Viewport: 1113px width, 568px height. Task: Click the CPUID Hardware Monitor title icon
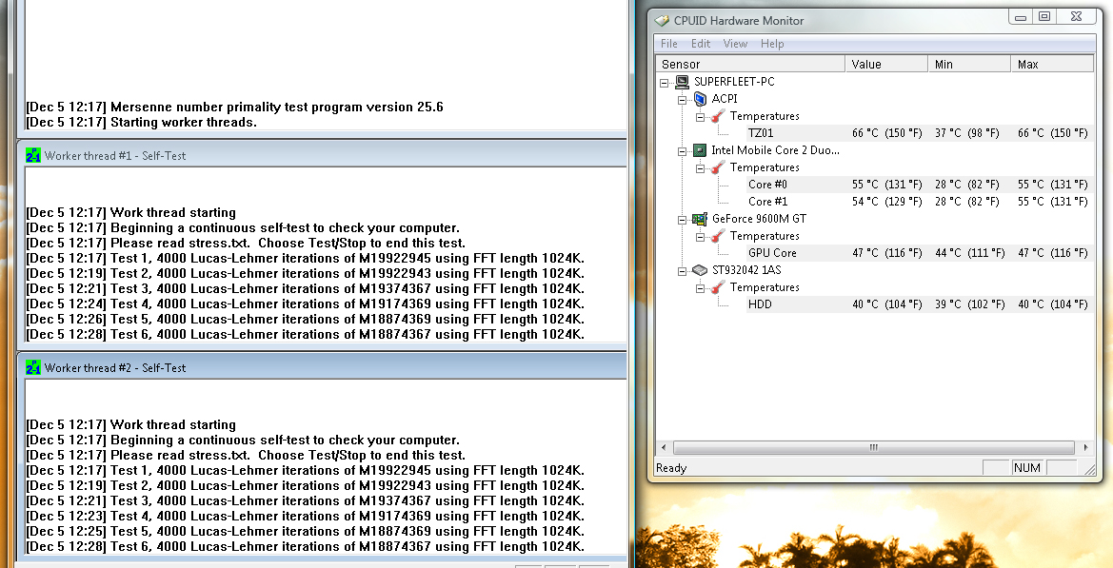pyautogui.click(x=662, y=21)
